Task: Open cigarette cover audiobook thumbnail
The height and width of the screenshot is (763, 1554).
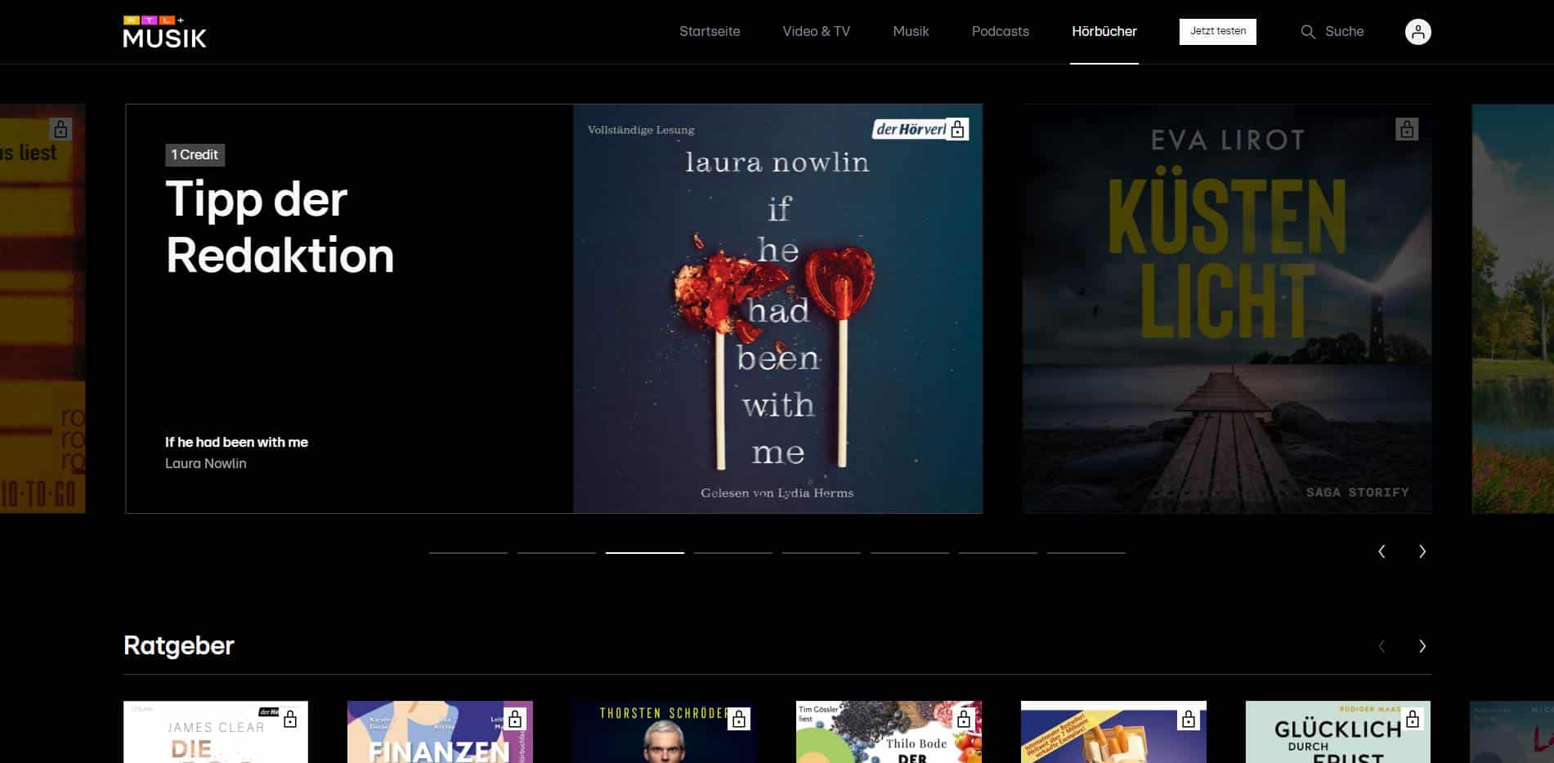Action: (1113, 732)
